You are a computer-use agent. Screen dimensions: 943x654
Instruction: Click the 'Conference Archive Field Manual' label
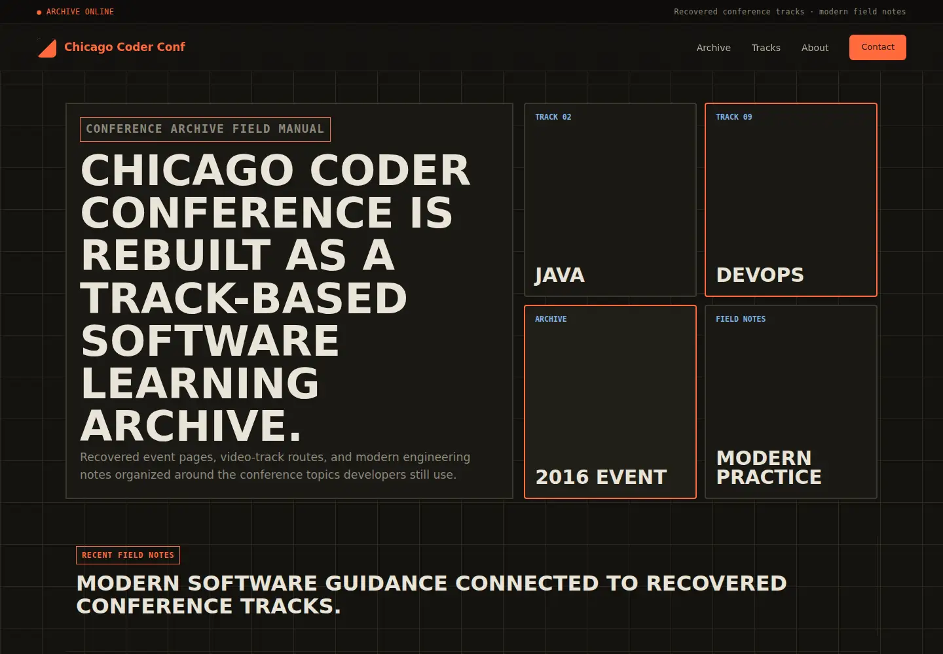205,129
